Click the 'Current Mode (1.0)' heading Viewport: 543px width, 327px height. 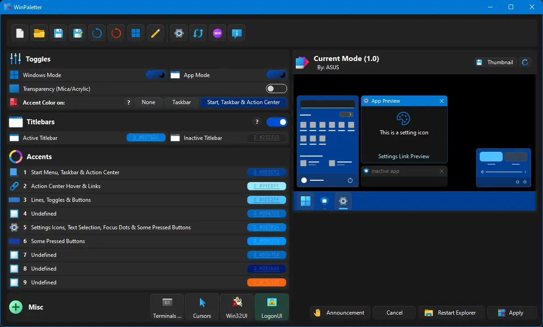click(346, 59)
